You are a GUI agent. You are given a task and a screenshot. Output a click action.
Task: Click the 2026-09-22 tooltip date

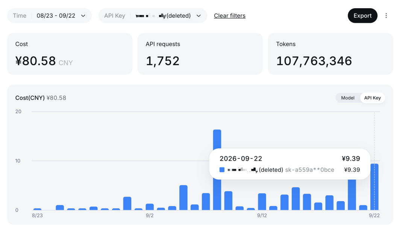click(x=241, y=158)
